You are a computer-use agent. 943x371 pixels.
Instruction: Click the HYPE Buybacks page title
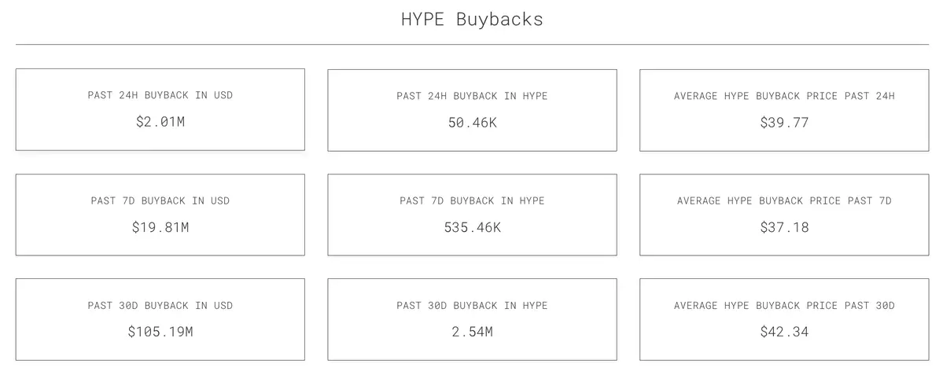pyautogui.click(x=472, y=20)
